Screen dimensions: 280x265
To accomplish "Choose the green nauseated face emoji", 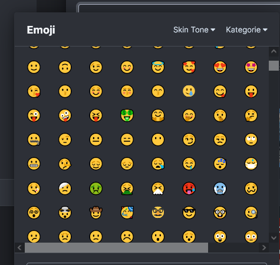I will coord(96,188).
